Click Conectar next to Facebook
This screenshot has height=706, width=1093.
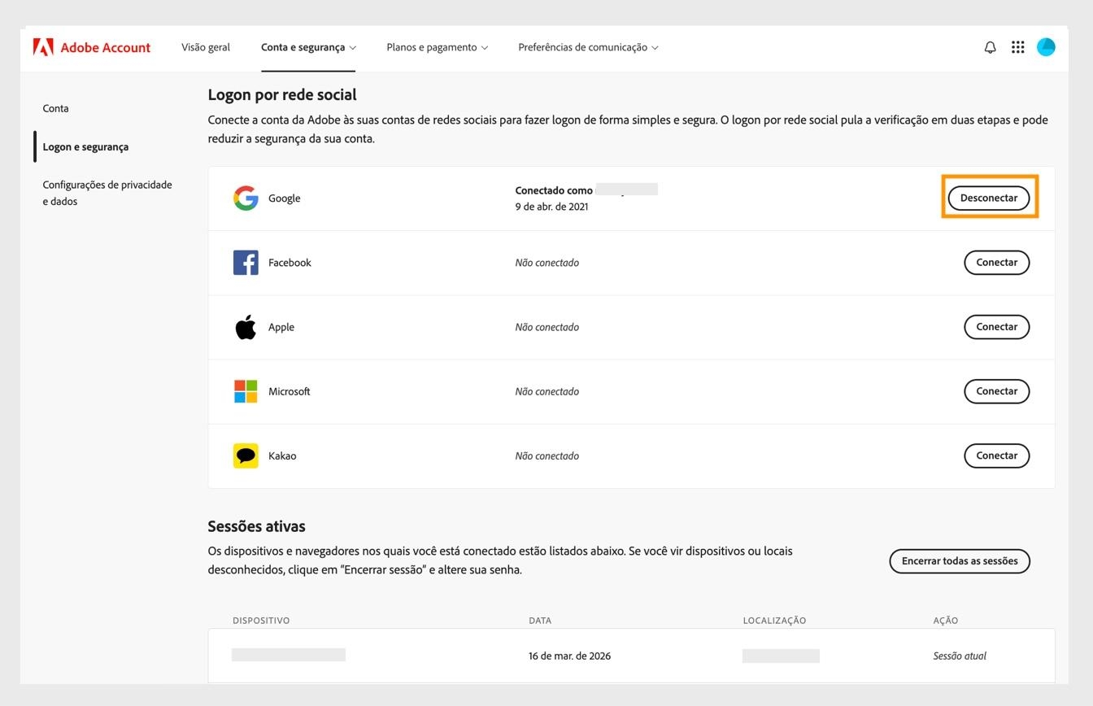(996, 262)
